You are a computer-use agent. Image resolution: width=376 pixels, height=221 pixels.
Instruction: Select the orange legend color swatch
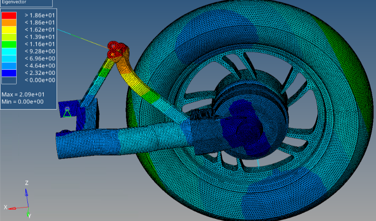pyautogui.click(x=9, y=22)
